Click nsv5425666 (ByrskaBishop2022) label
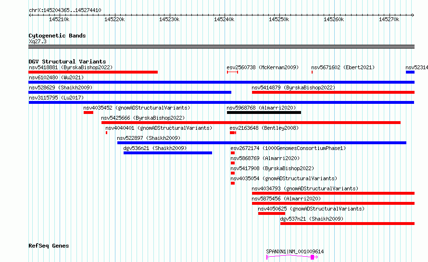Screen dimensions: 428x262 143,118
